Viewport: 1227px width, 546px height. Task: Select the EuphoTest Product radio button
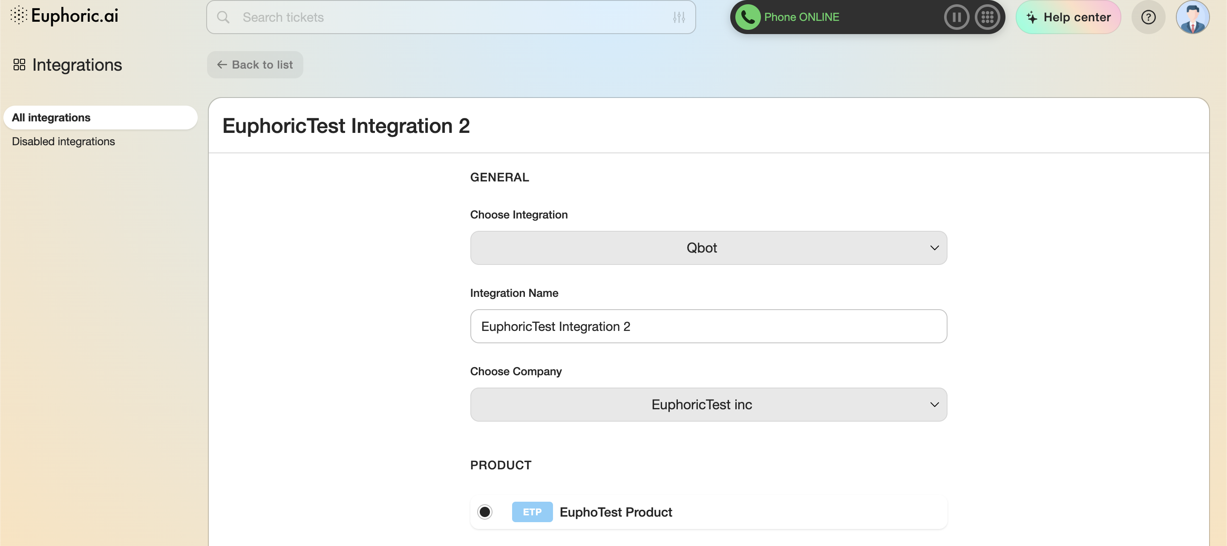[485, 512]
